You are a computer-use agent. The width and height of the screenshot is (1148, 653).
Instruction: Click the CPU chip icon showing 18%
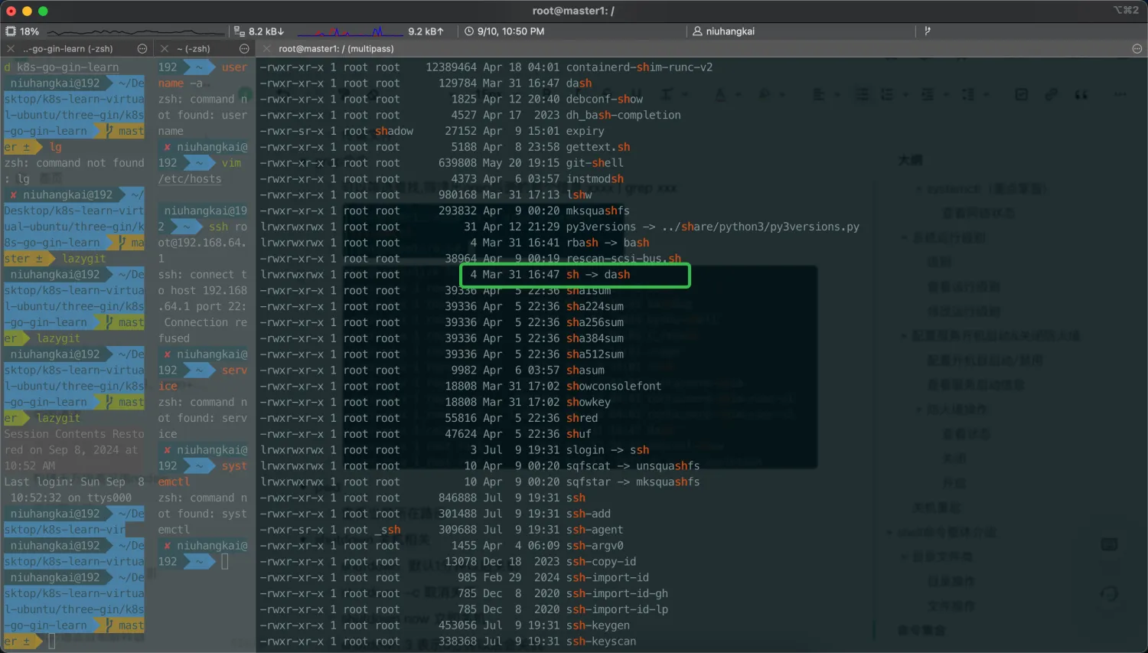coord(11,31)
